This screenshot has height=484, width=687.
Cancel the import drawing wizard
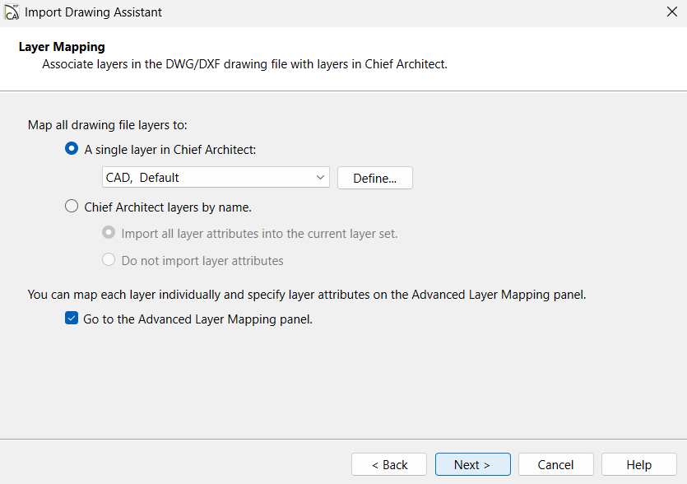(x=556, y=465)
